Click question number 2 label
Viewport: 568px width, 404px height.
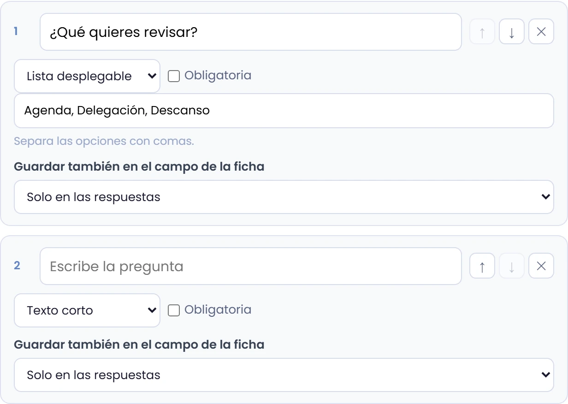coord(17,266)
